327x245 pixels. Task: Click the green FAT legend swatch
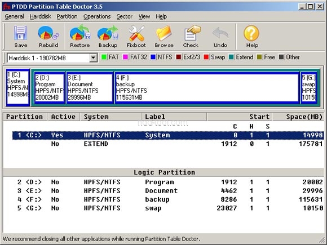coord(104,57)
